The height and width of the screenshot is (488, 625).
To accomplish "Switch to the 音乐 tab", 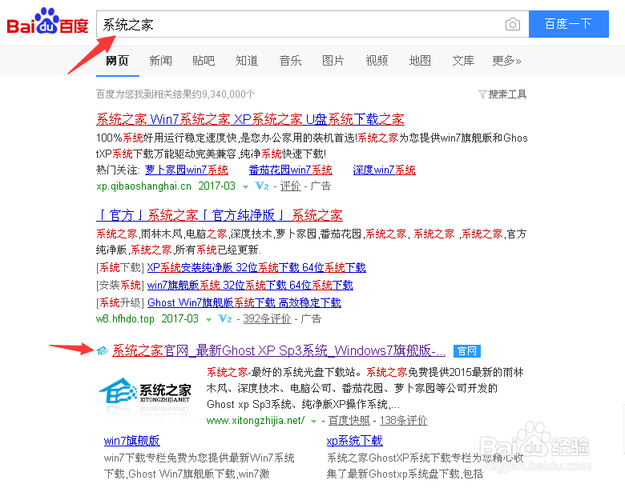I will [291, 61].
